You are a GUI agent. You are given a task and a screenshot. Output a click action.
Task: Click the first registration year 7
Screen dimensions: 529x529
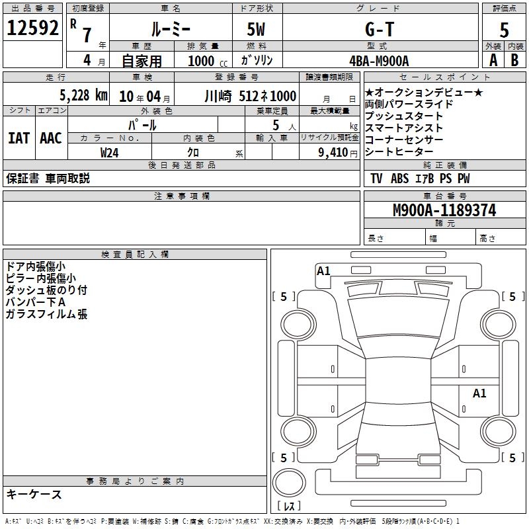(x=87, y=35)
